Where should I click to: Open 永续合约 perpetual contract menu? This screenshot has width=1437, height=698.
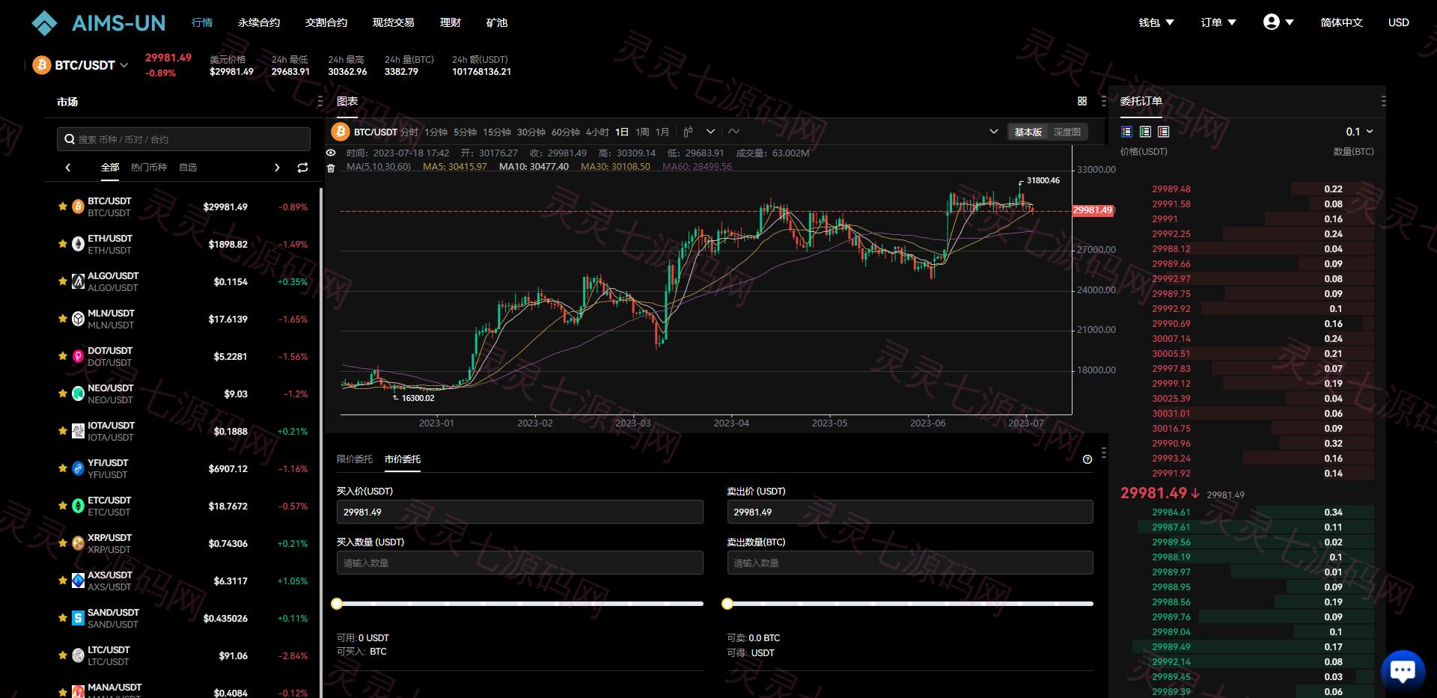tap(259, 22)
